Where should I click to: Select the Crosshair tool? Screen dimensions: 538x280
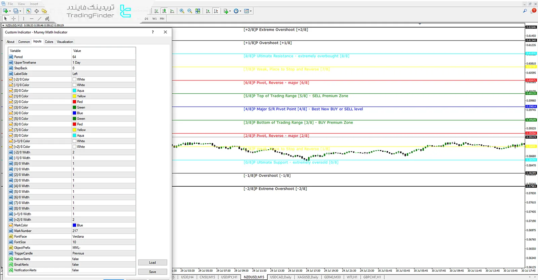click(x=13, y=19)
